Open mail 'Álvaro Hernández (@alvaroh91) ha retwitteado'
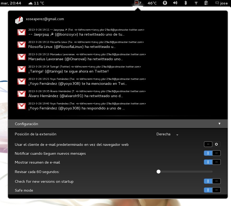The height and width of the screenshot is (206, 231). [x=76, y=96]
